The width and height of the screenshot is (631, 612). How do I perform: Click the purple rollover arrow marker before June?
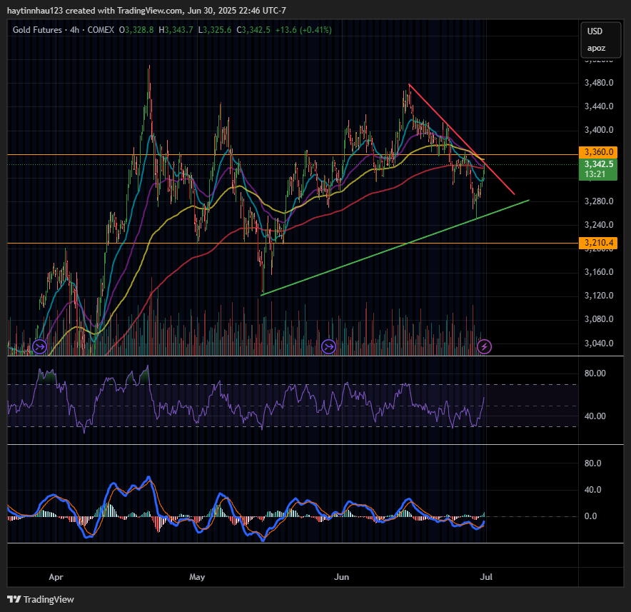[329, 346]
